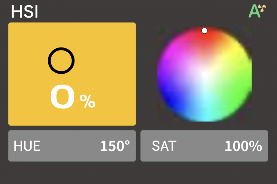Click the white center dot of color wheel
This screenshot has height=184, width=277.
click(204, 74)
